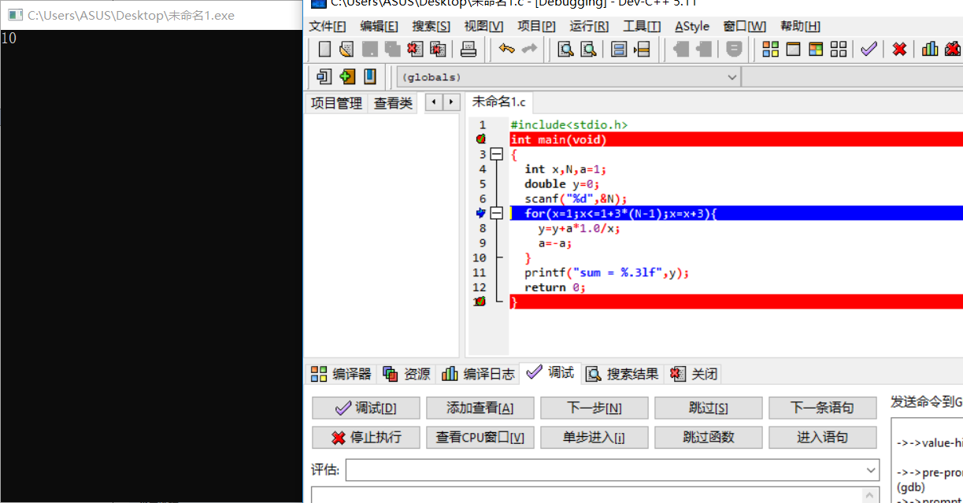Collapse the for-loop fold at line 7
The width and height of the screenshot is (963, 503).
click(496, 213)
